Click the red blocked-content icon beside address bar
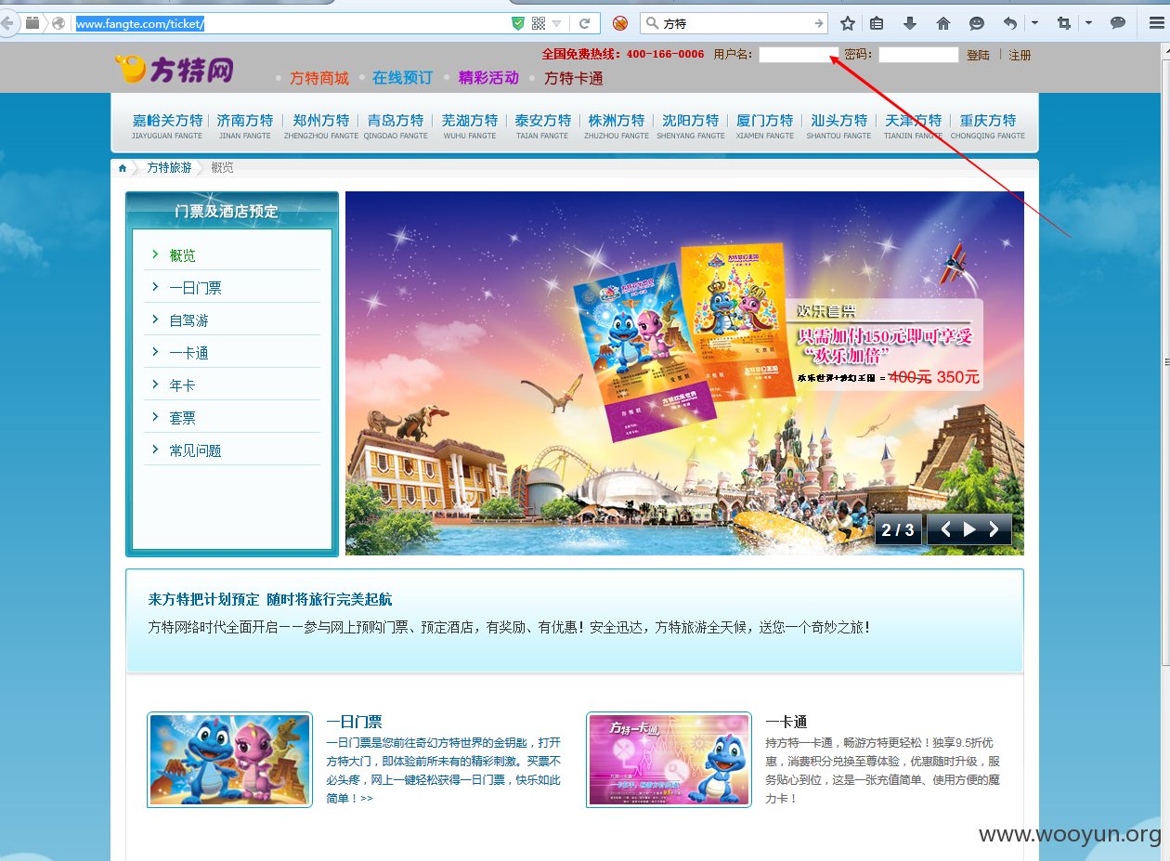This screenshot has height=861, width=1170. (619, 23)
